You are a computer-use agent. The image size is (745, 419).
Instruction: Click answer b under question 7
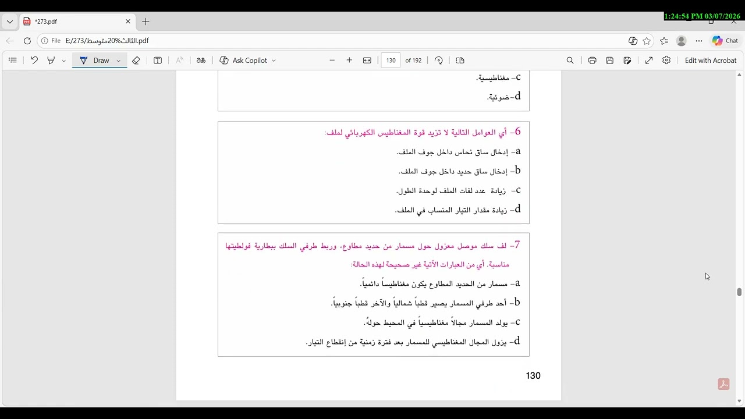425,303
